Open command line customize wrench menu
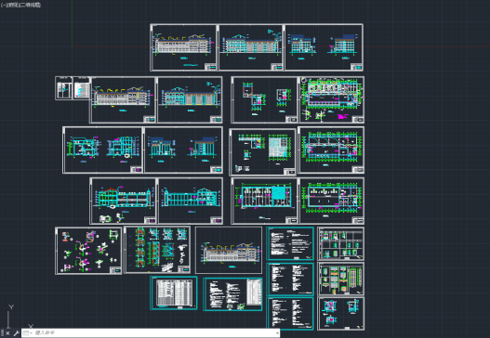The image size is (490, 338). click(16, 333)
